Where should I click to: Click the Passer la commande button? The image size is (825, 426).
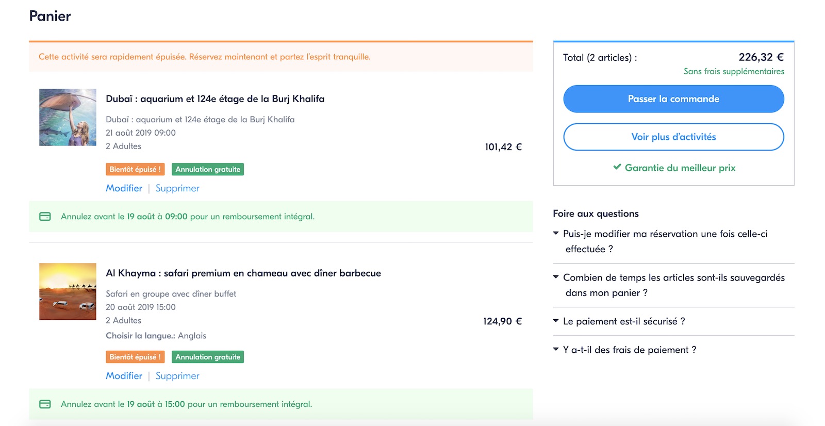pos(673,99)
